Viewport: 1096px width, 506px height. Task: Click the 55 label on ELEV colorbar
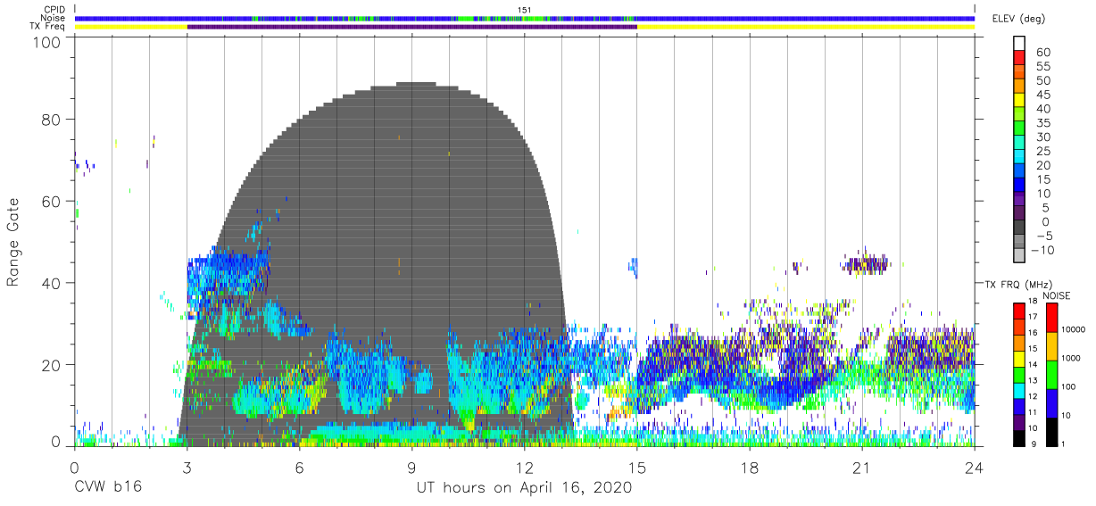pos(1042,66)
